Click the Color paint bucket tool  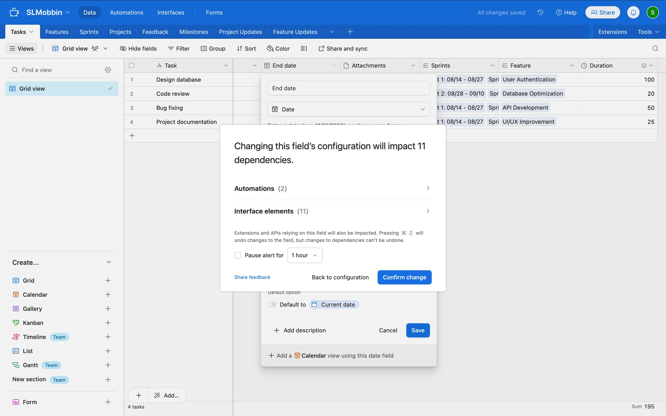[x=278, y=49]
